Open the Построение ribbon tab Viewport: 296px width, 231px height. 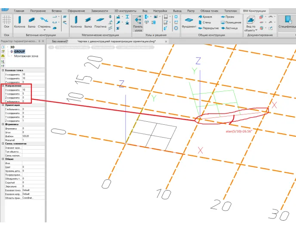point(38,11)
